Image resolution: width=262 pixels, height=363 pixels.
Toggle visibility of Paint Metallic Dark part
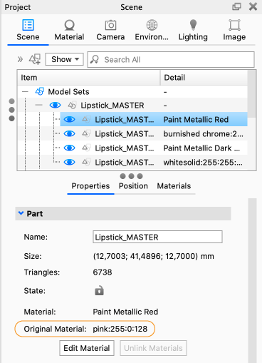click(x=69, y=148)
